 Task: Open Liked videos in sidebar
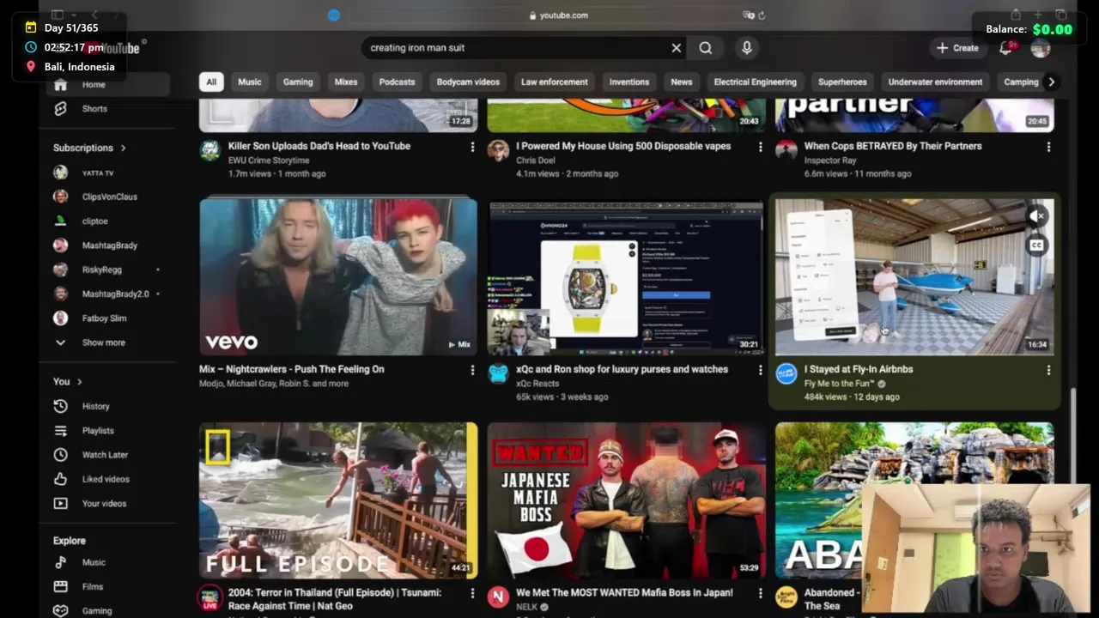tap(105, 479)
